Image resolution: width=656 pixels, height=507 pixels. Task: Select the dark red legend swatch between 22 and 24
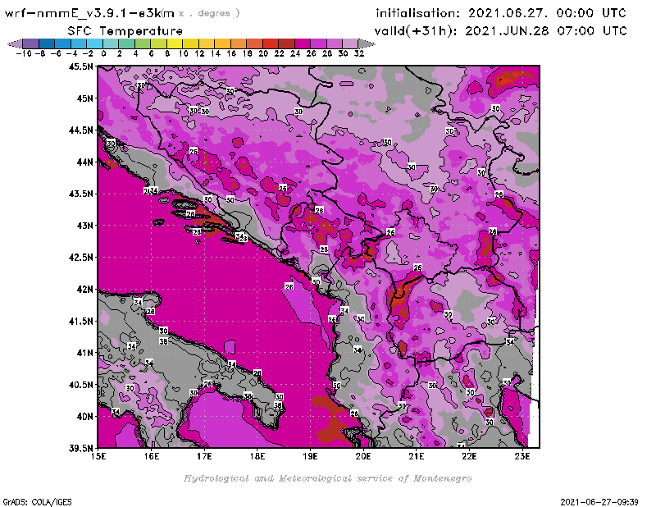(x=286, y=43)
